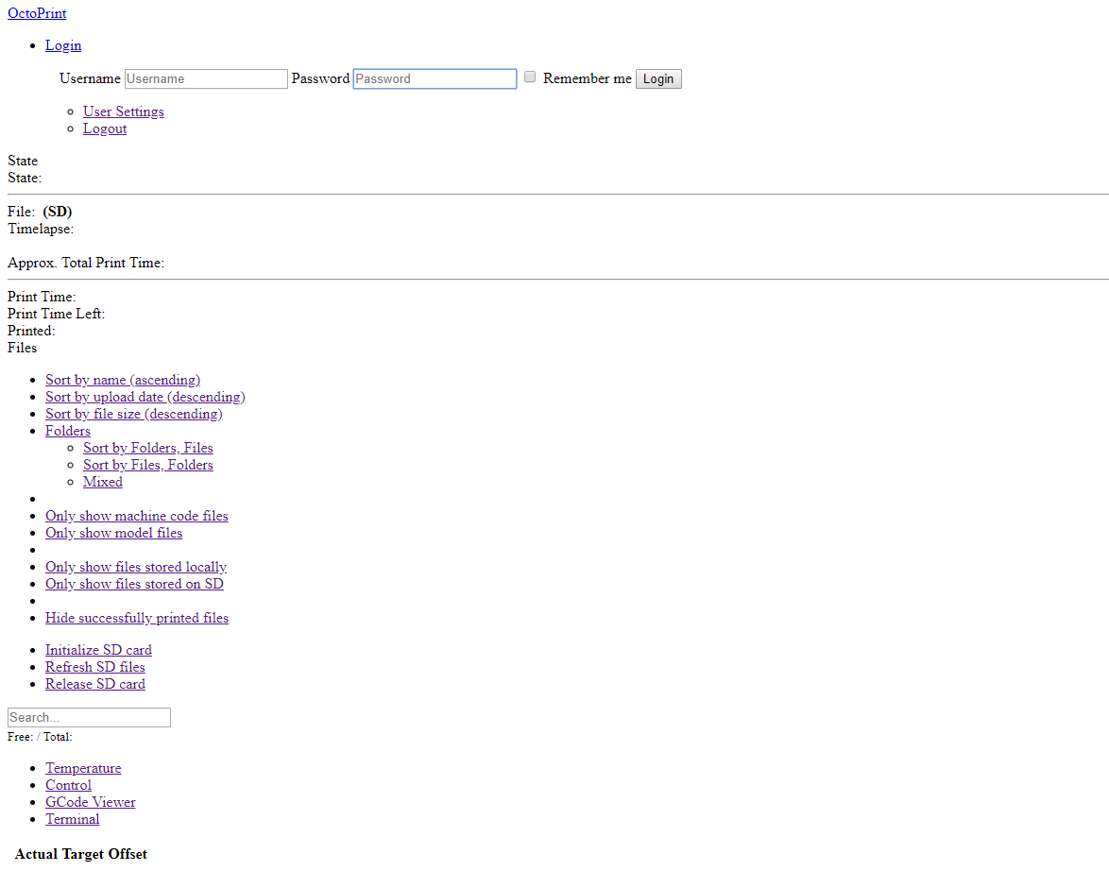This screenshot has height=888, width=1109.
Task: Focus the Username input field
Action: (206, 78)
